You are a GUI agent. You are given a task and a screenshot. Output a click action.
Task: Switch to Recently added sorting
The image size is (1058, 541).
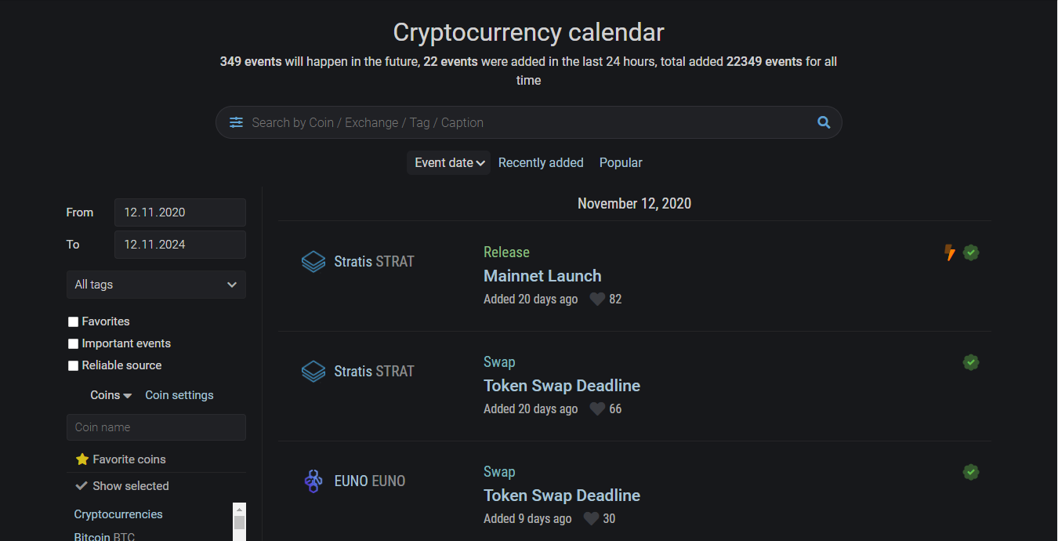click(x=541, y=163)
